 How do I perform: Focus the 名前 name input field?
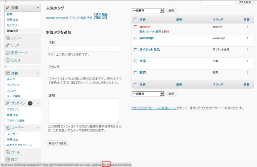84,49
